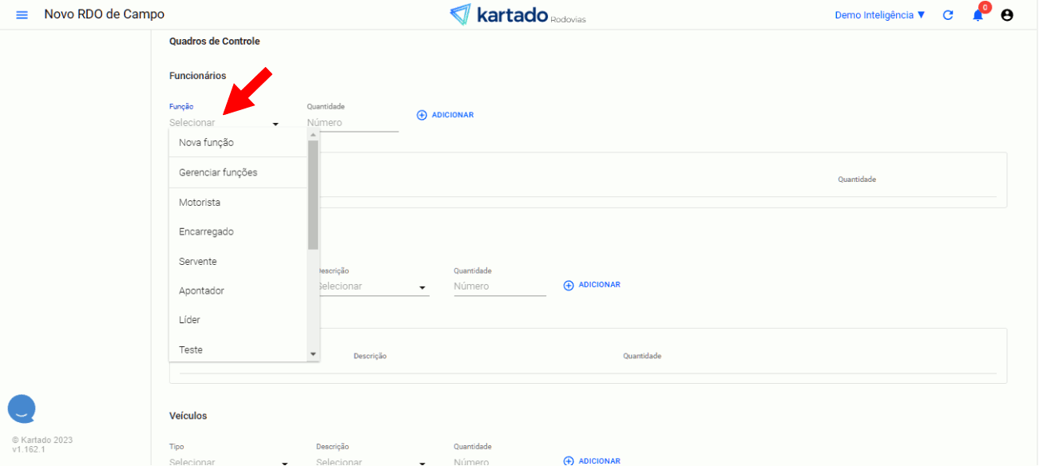Open the chat support bubble
This screenshot has height=466, width=1039.
(22, 409)
